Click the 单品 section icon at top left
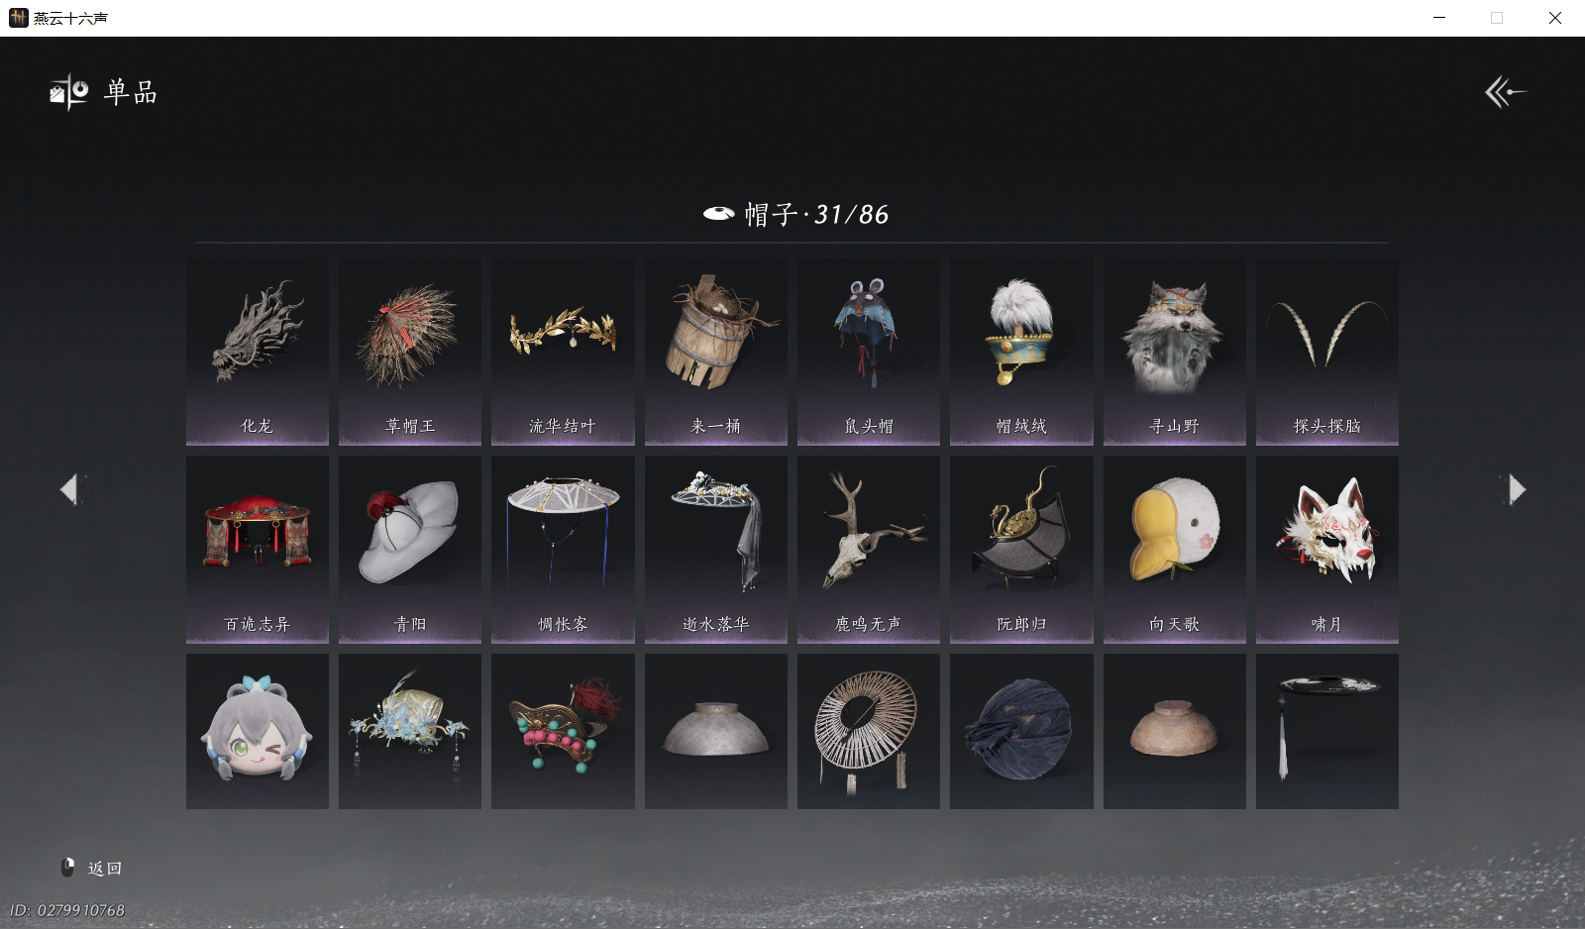 pos(69,92)
